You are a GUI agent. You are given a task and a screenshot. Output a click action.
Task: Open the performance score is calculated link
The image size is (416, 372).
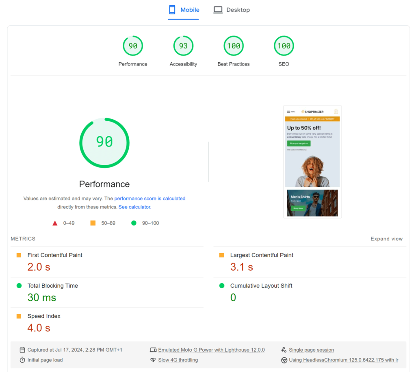150,198
